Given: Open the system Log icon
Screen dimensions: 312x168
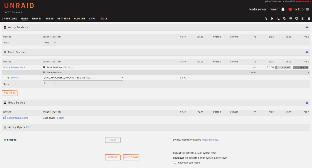Looking at the screenshot, I should (x=303, y=19).
